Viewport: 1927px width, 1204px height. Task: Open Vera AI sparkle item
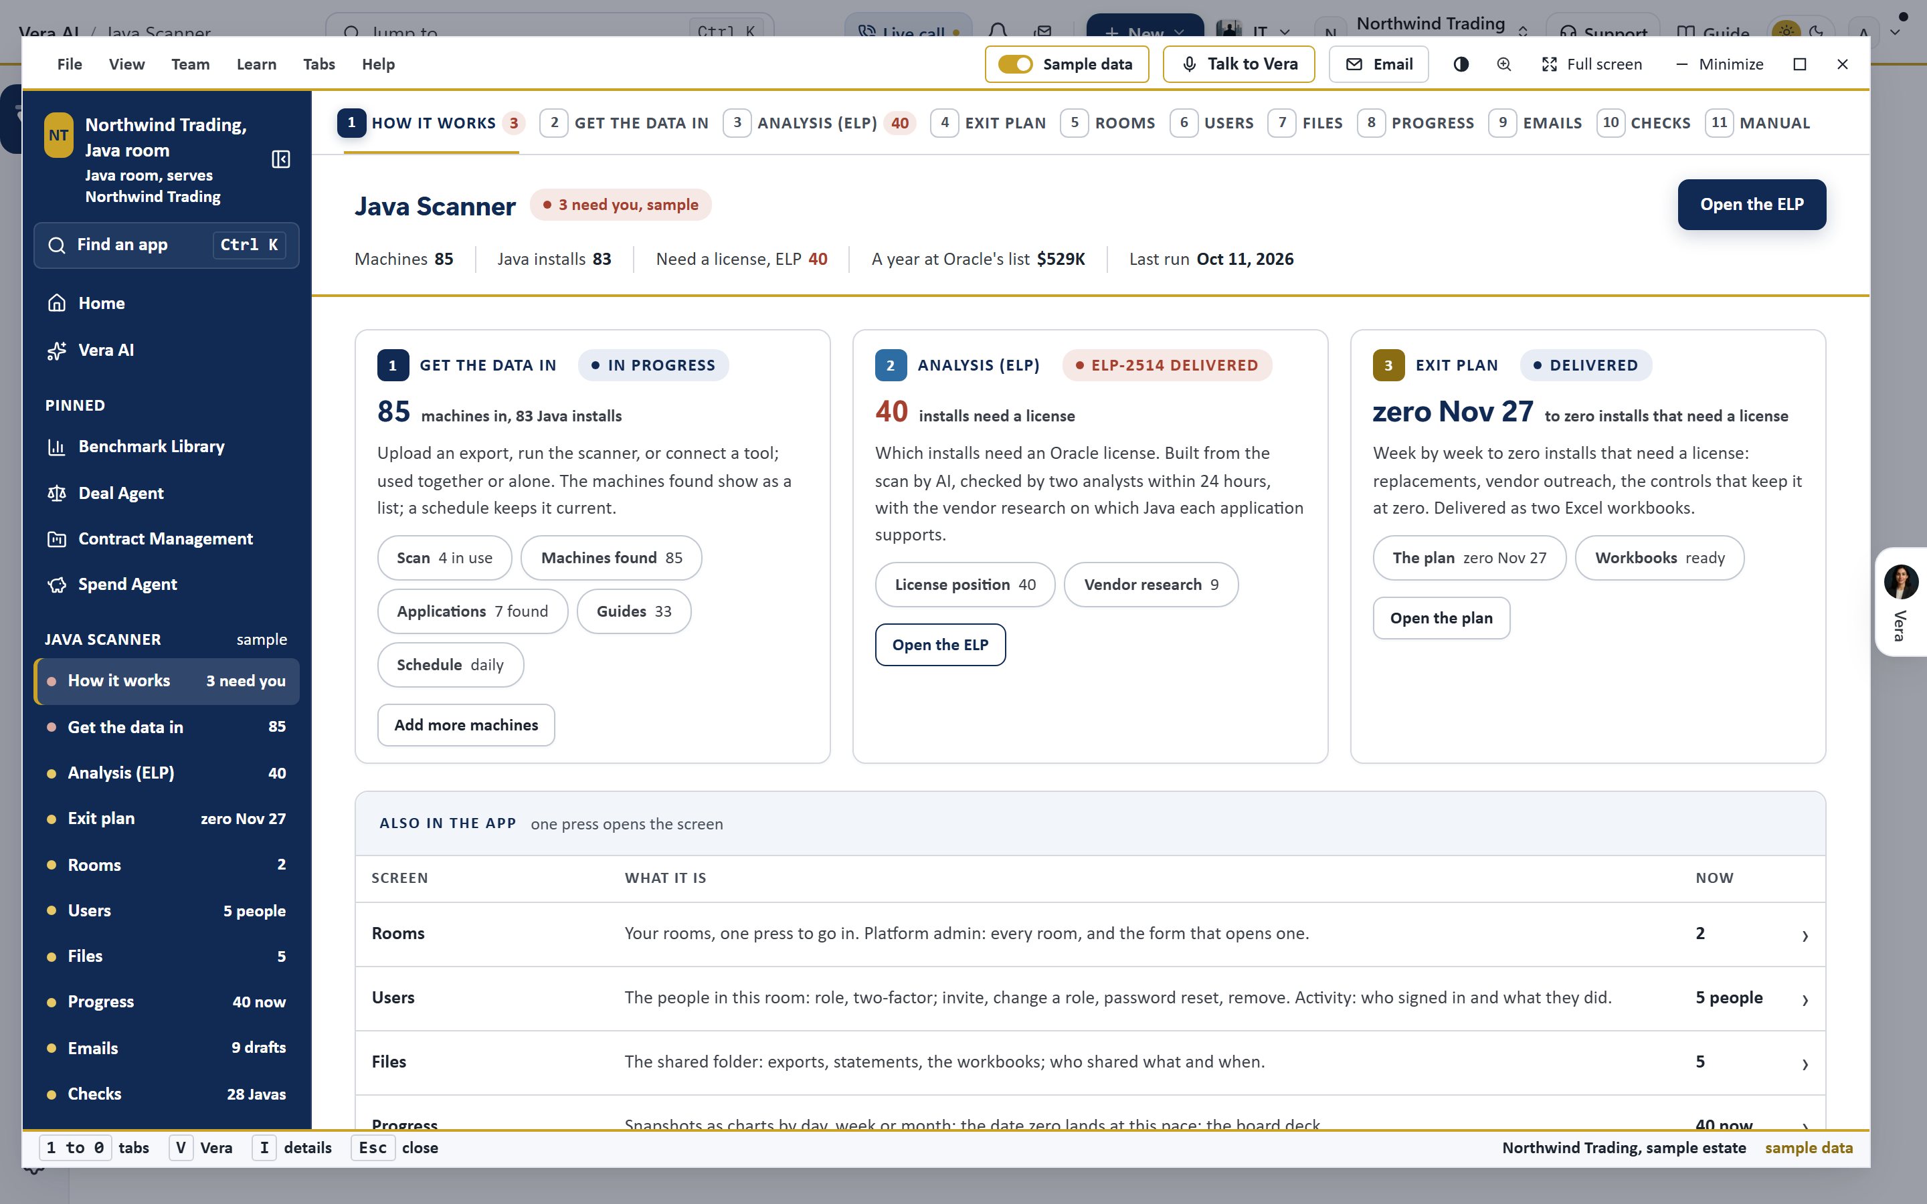coord(167,350)
